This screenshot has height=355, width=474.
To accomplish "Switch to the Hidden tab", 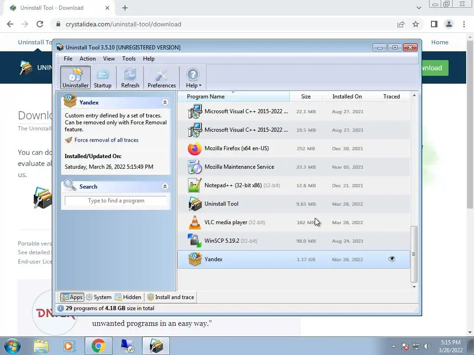I will (x=128, y=297).
